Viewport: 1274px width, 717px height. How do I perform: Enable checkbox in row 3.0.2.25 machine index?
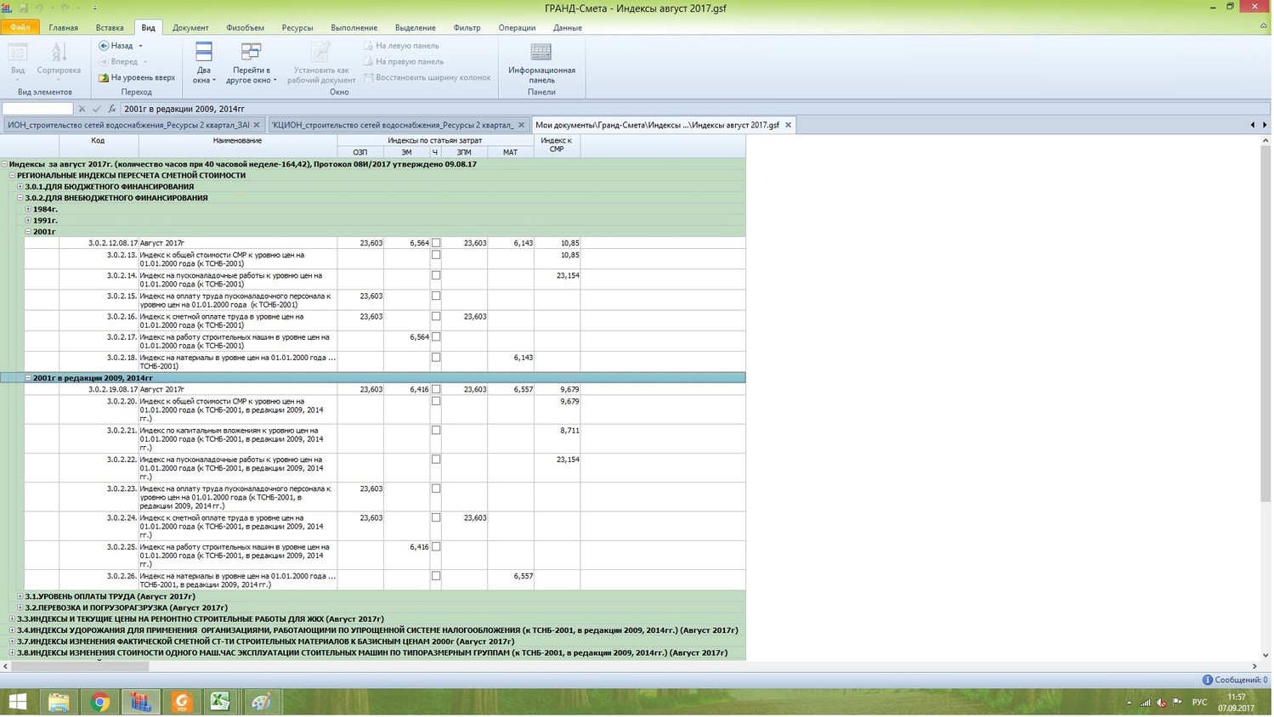click(x=436, y=547)
